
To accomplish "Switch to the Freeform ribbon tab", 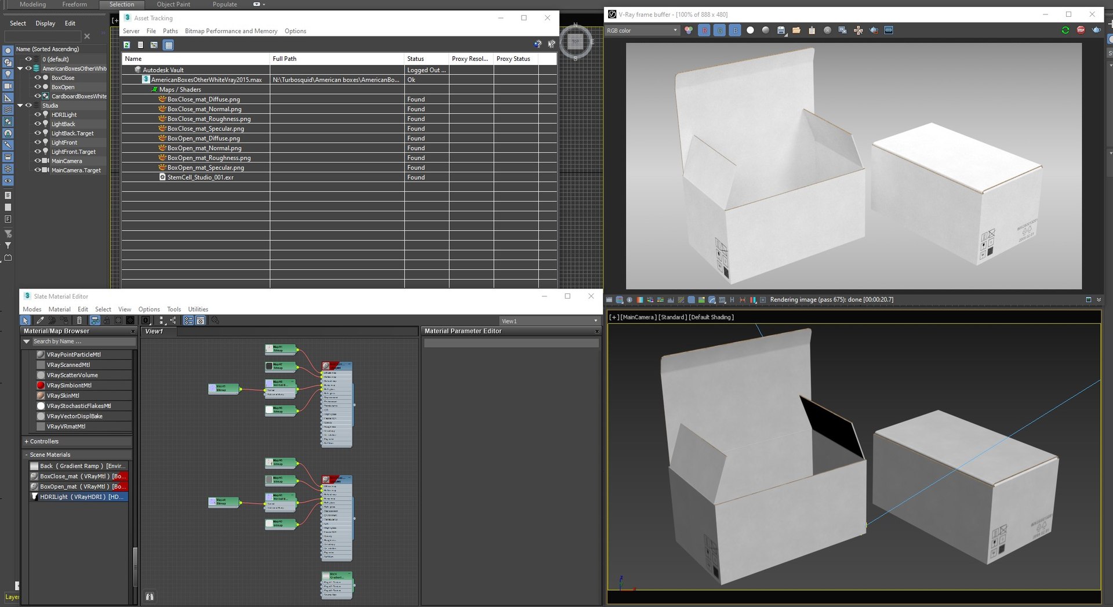I will [75, 4].
